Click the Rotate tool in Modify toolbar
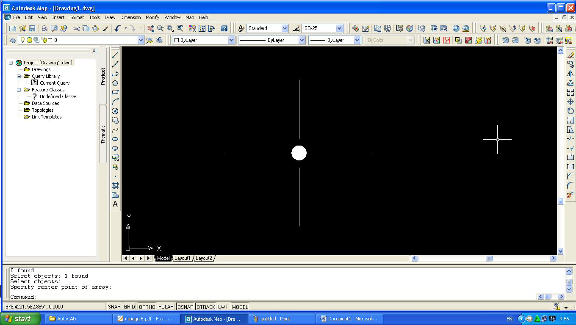 pyautogui.click(x=570, y=111)
